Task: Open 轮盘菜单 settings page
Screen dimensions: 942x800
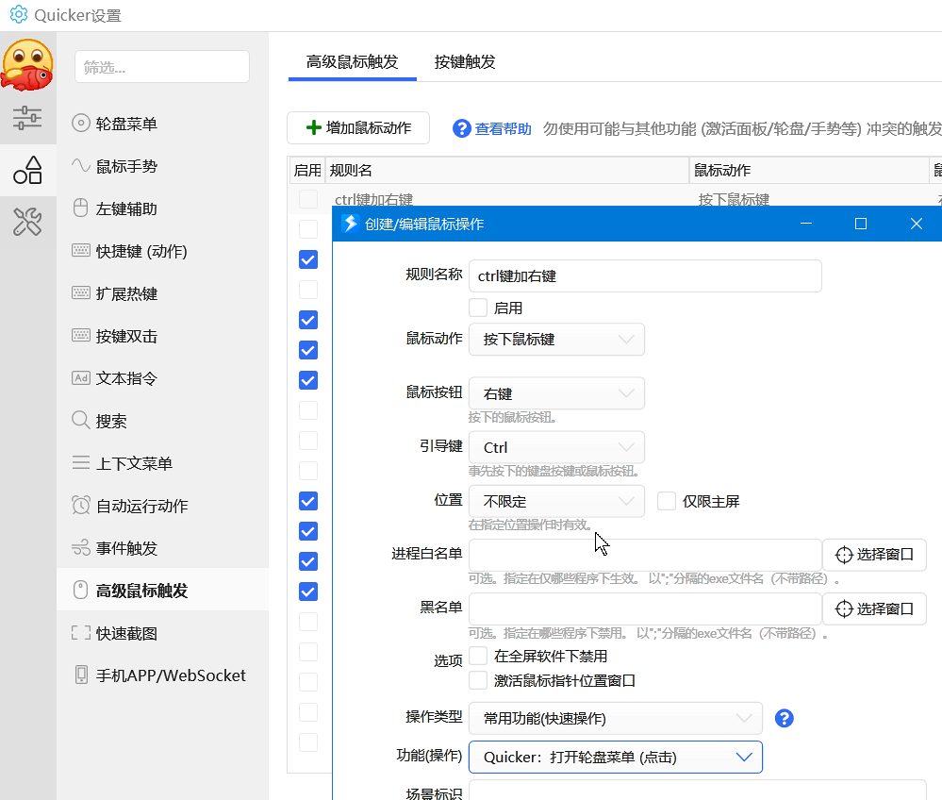Action: point(163,124)
